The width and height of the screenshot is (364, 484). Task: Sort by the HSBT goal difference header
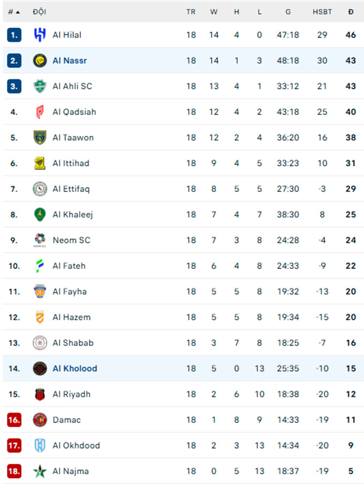(x=322, y=12)
